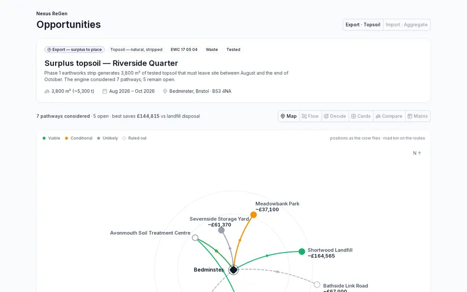Select the Bathside Link Road dashed node

click(317, 284)
